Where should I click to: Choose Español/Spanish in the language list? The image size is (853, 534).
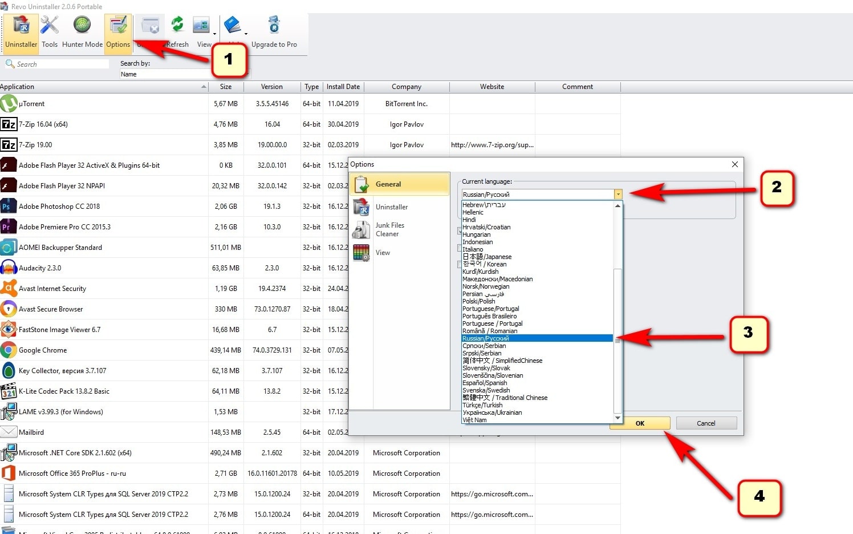pyautogui.click(x=485, y=383)
